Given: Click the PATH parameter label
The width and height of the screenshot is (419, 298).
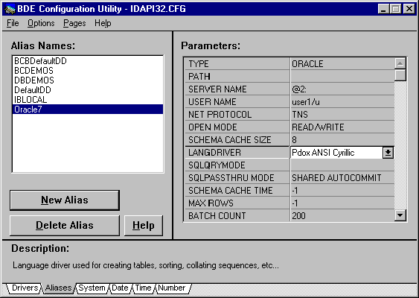Looking at the screenshot, I should point(237,77).
